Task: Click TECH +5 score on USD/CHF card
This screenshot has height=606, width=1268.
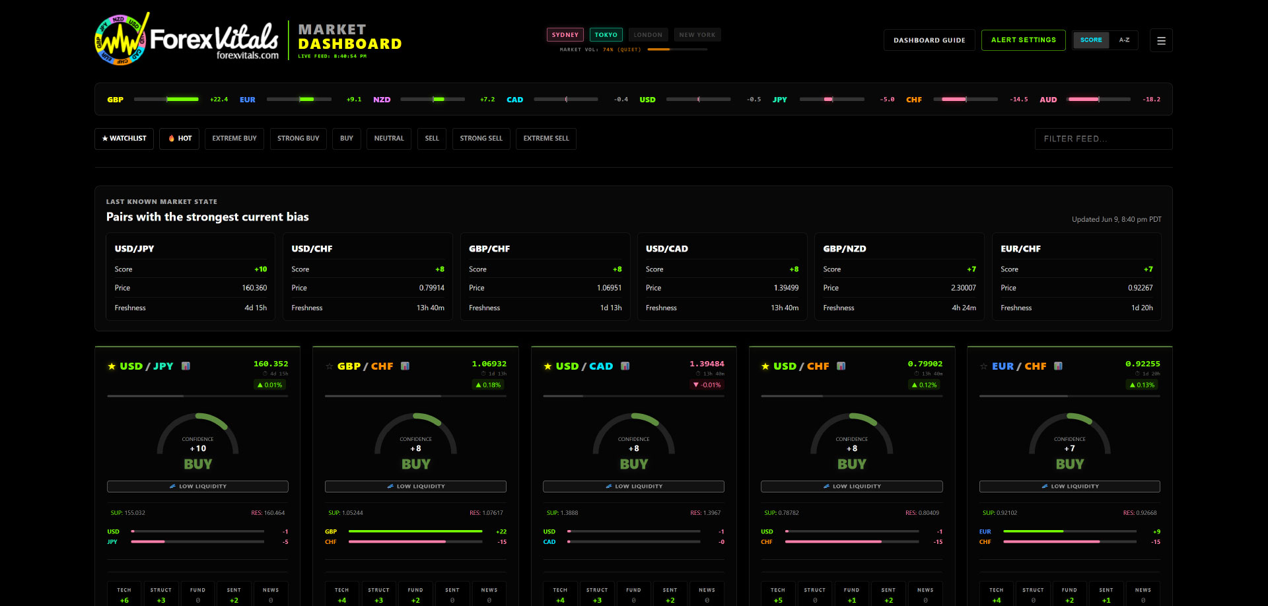Action: click(778, 595)
